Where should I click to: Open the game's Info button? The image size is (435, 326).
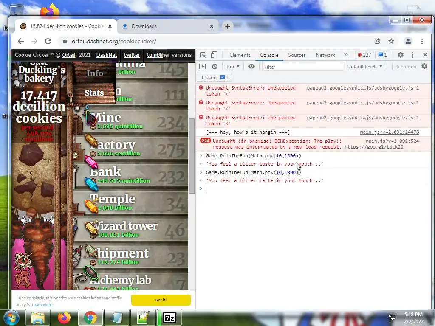coord(95,73)
